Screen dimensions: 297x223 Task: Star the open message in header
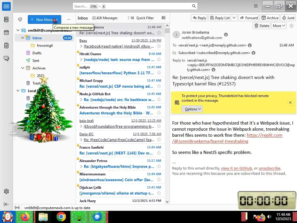click(291, 26)
